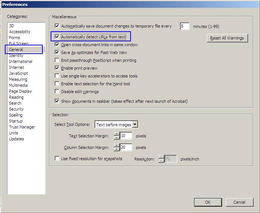Viewport: 260px width, 213px height.
Task: Select the Page Display category
Action: [x=20, y=91]
